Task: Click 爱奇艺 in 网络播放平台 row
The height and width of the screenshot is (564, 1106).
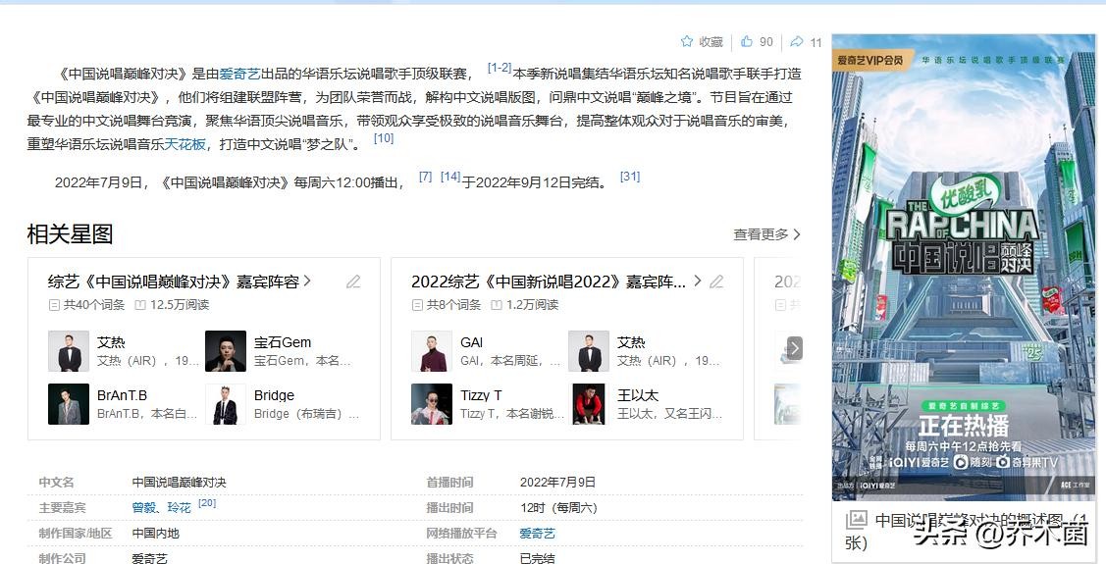Action: [x=537, y=533]
